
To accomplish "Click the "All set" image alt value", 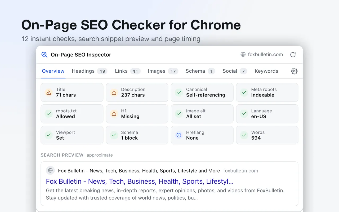I will tap(194, 116).
